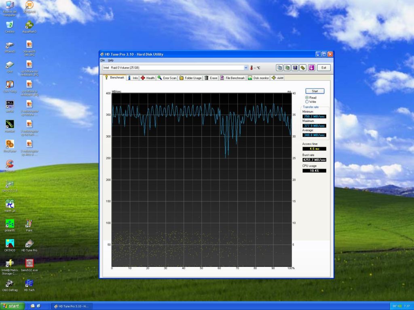Open the drive selection dropdown
Image resolution: width=414 pixels, height=310 pixels.
point(246,68)
